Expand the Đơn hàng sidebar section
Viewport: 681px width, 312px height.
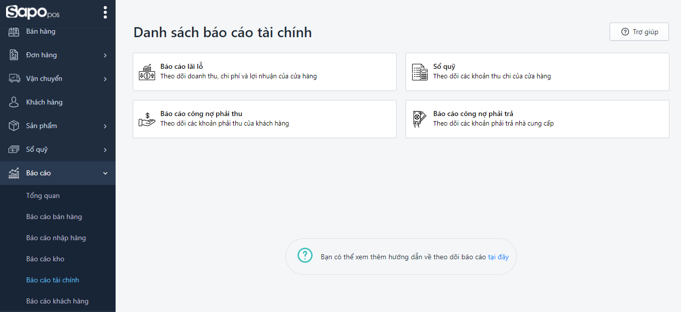[58, 55]
